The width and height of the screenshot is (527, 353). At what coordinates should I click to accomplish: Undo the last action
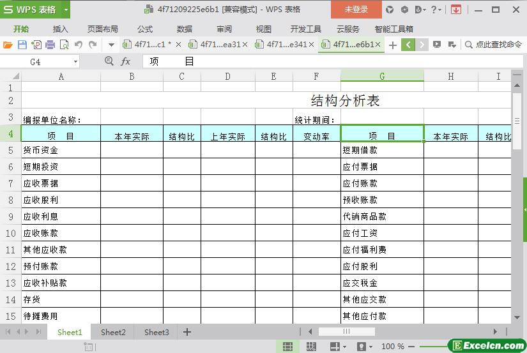79,44
